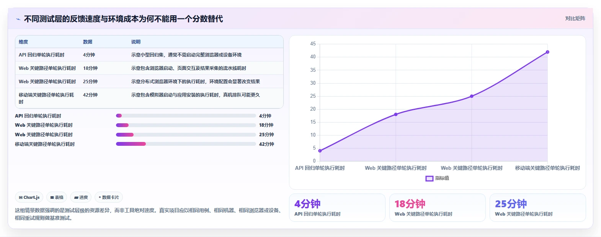The height and width of the screenshot is (237, 601).
Task: Select the description starting 示意包含浏览器启动
Action: pyautogui.click(x=189, y=68)
